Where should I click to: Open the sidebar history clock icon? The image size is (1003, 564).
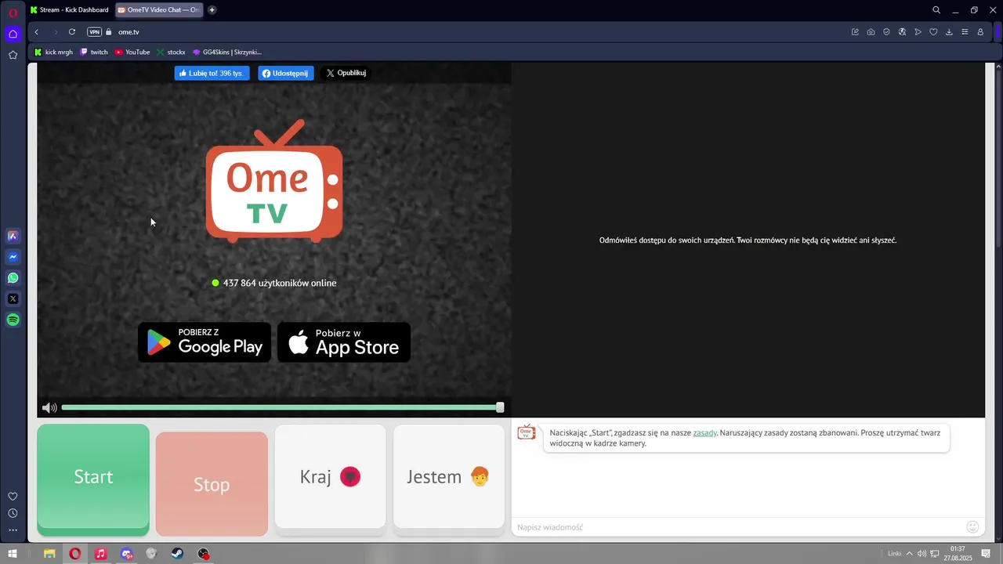click(x=13, y=513)
